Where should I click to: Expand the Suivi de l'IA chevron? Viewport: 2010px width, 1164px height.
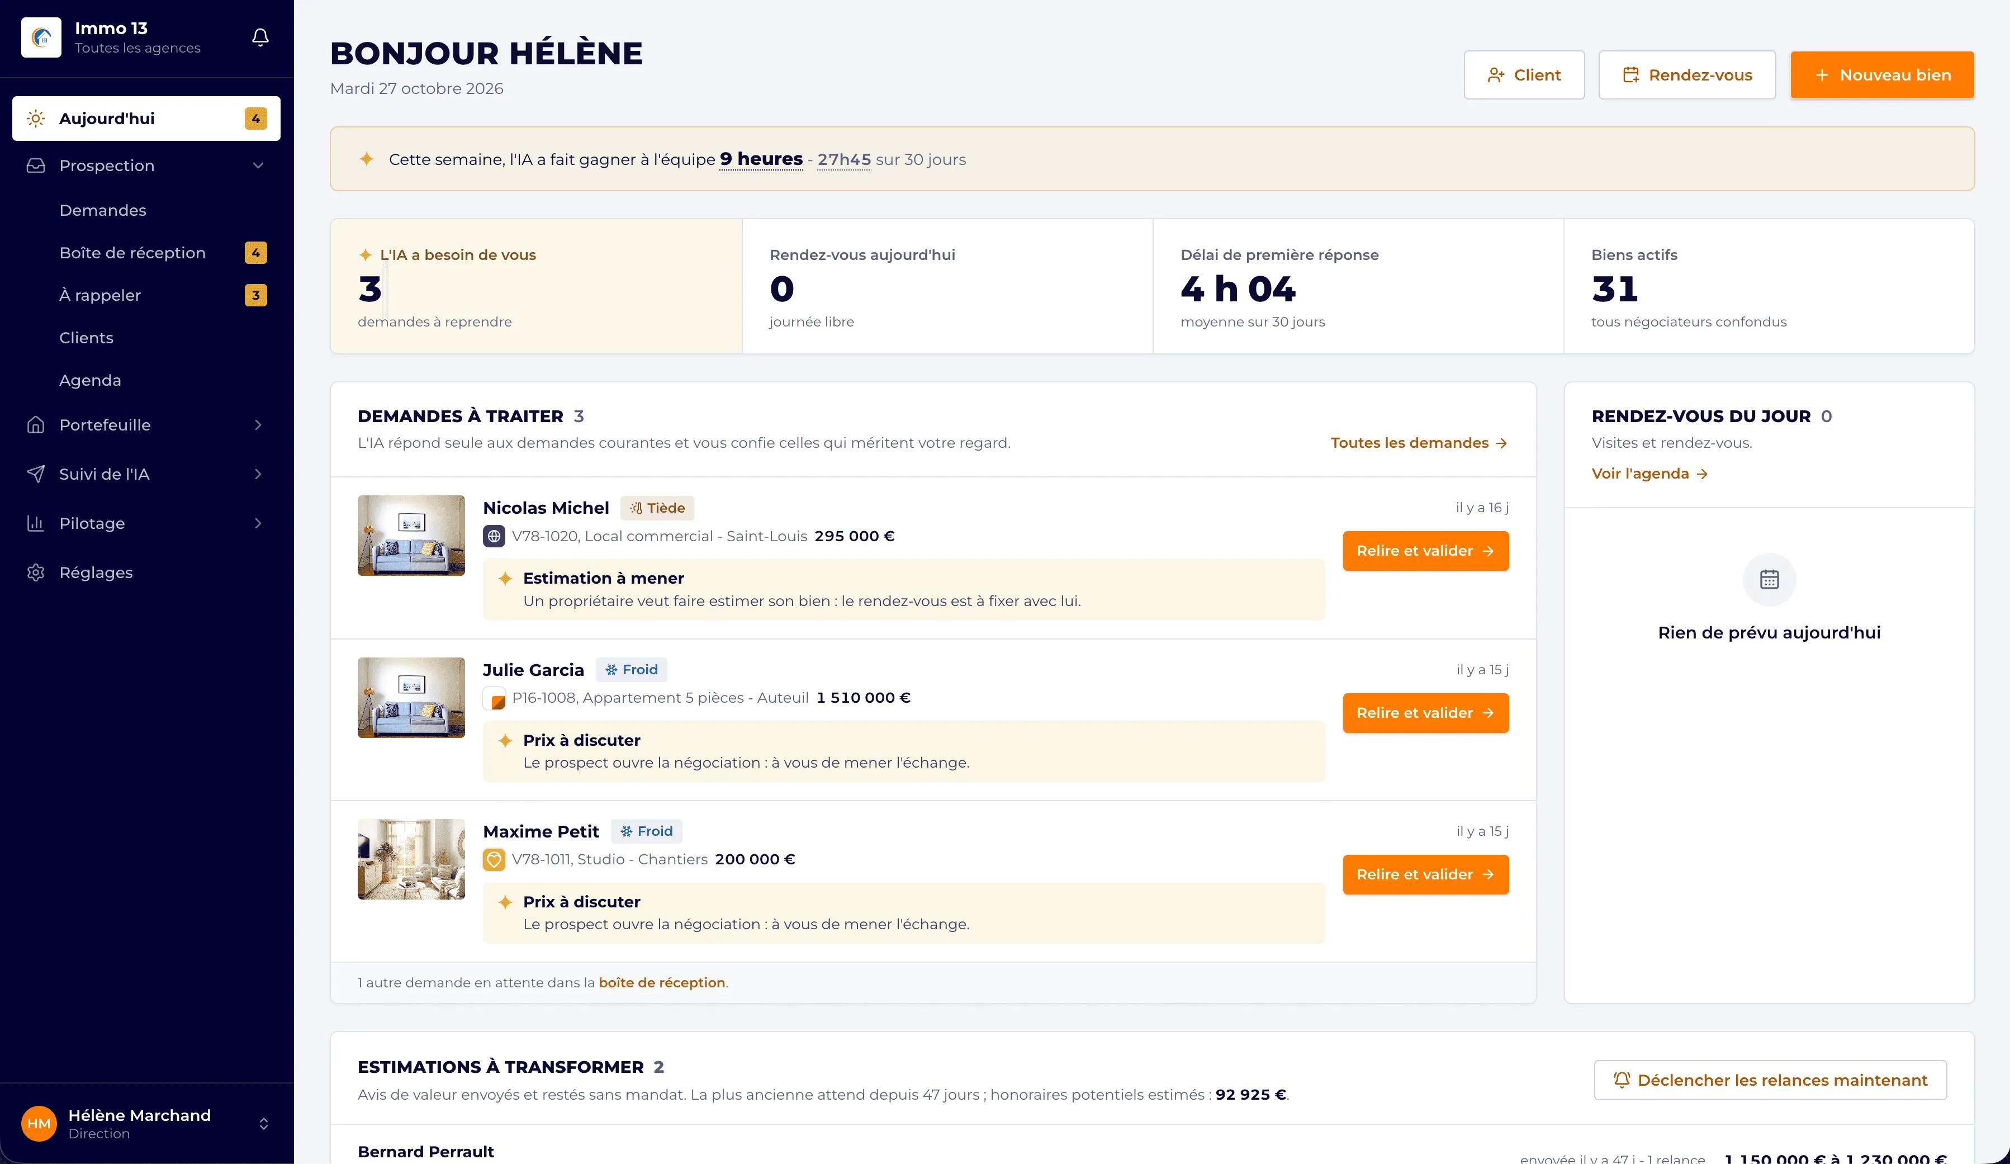(258, 474)
